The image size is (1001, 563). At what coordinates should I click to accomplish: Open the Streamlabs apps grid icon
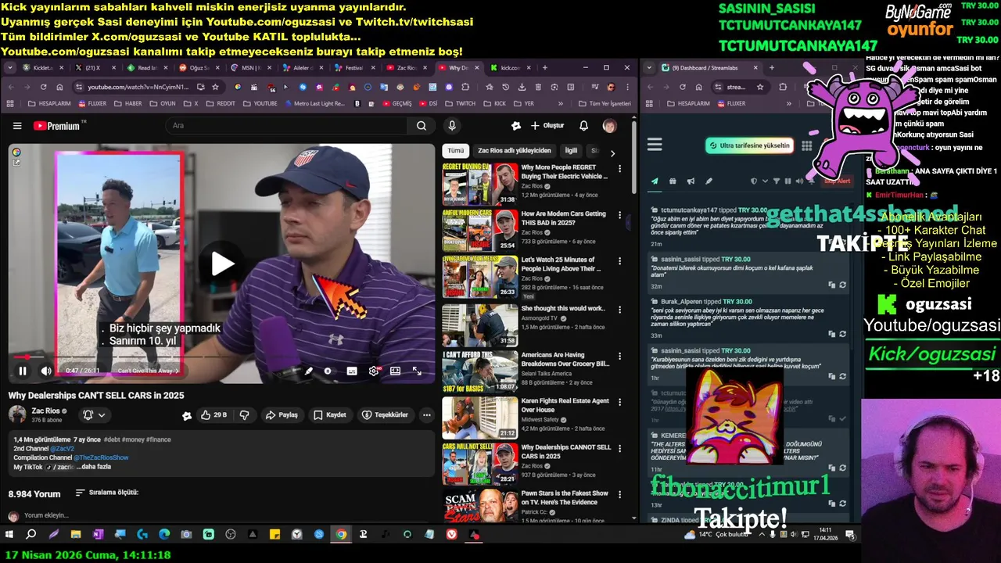806,145
